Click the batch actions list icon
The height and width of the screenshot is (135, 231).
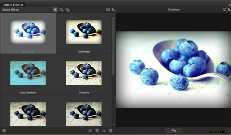tap(104, 130)
